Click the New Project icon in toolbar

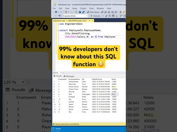tap(66, 12)
